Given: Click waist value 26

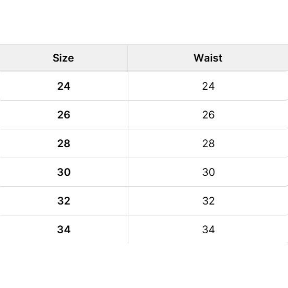Looking at the screenshot, I should coord(209,115).
